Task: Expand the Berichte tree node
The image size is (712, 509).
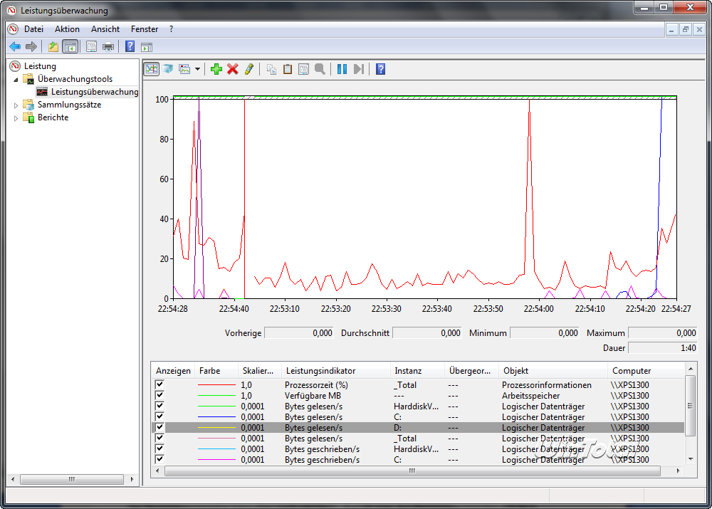Action: pyautogui.click(x=16, y=118)
